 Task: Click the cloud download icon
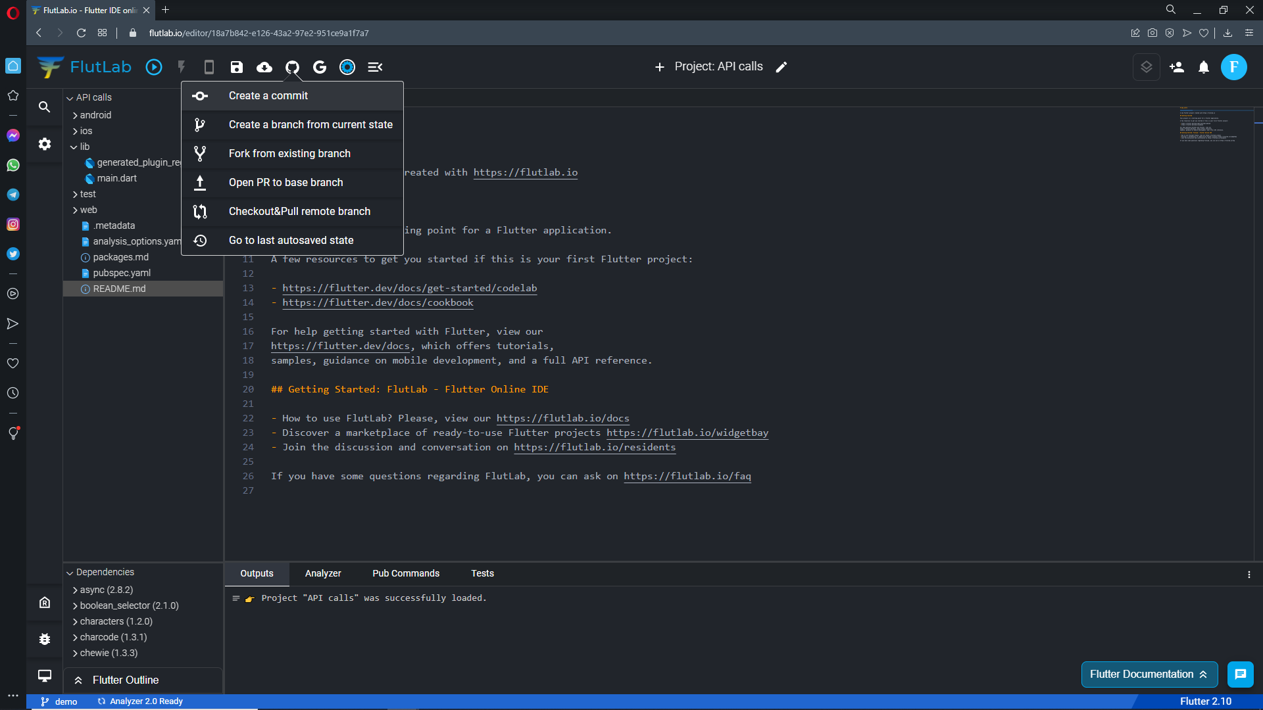[264, 67]
